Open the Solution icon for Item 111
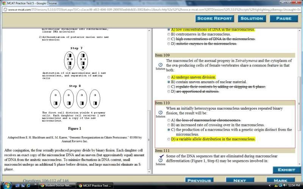303x189 pixels. 160,160
